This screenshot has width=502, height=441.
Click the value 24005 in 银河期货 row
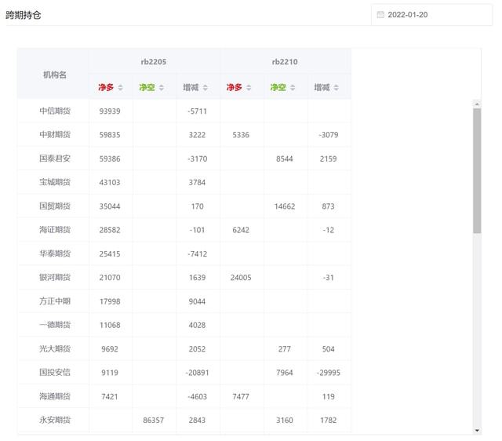coord(241,278)
